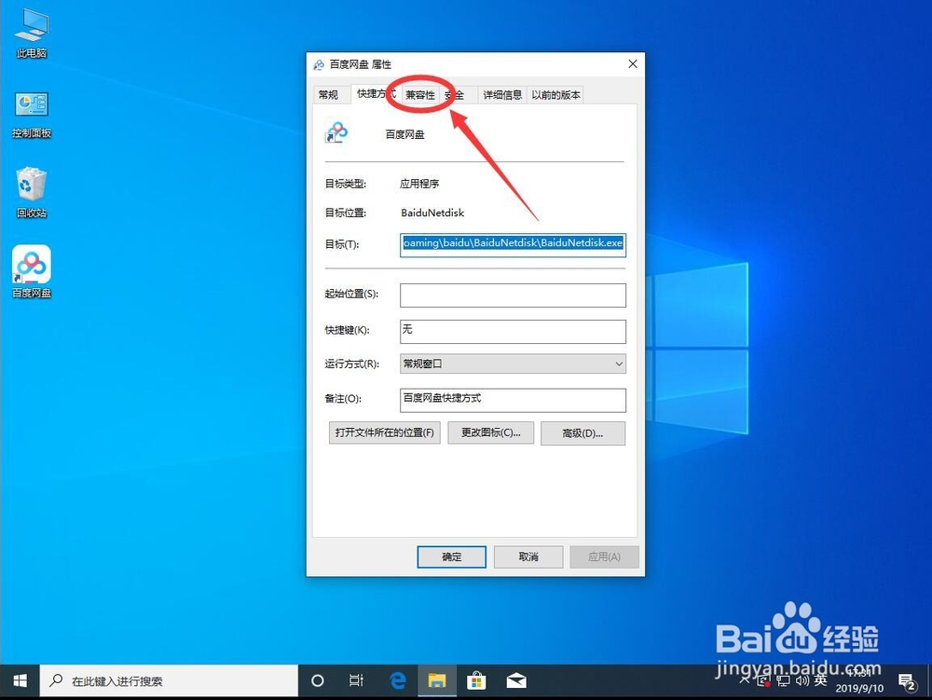This screenshot has width=932, height=700.
Task: Open the Mail app from the taskbar
Action: 515,680
